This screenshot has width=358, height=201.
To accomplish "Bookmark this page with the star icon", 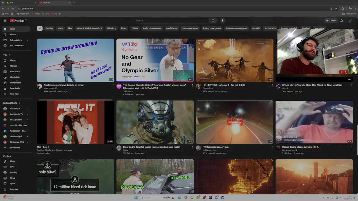I will [x=336, y=9].
